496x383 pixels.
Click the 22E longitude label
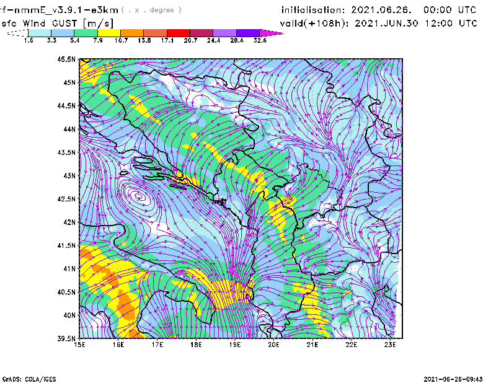point(351,345)
